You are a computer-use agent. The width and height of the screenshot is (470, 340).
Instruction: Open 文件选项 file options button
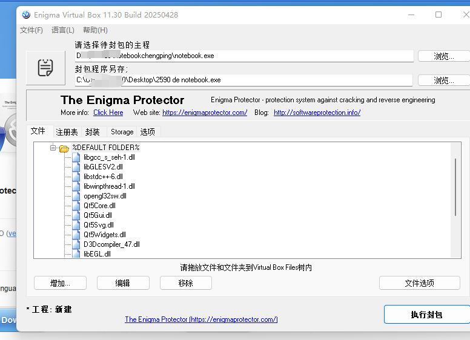point(420,283)
